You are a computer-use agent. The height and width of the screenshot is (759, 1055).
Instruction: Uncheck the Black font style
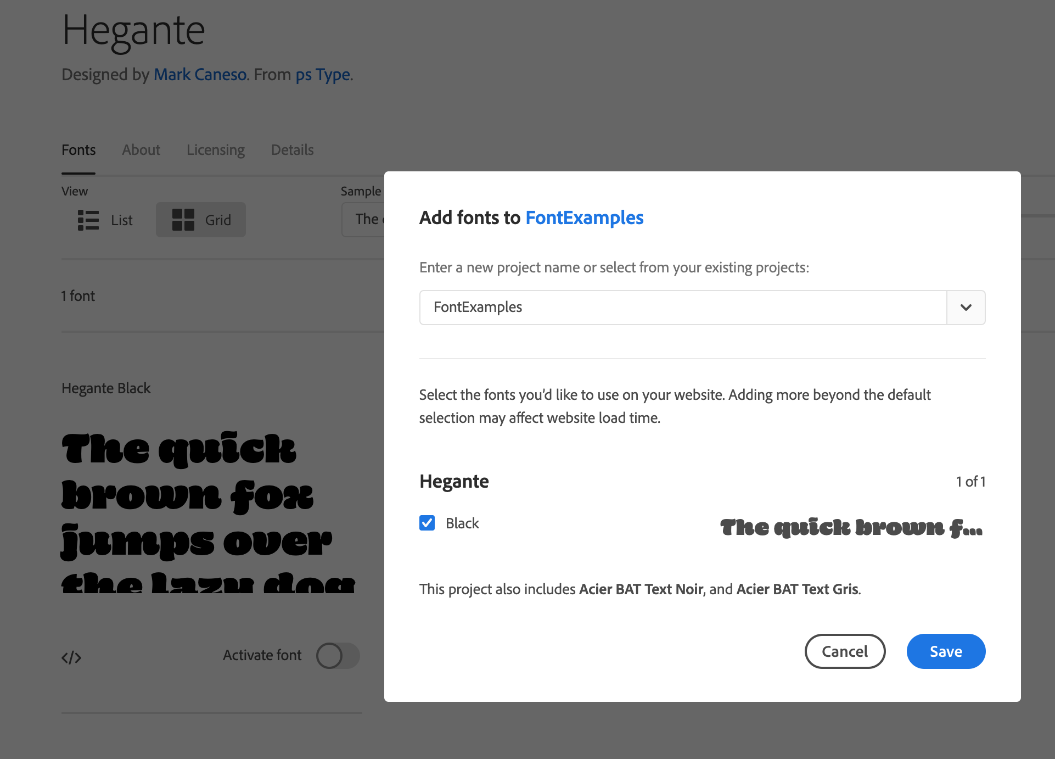427,523
